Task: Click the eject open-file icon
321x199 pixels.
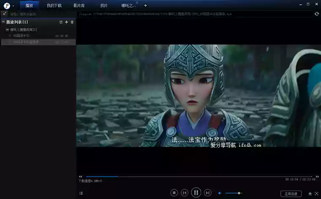Action: 310,194
